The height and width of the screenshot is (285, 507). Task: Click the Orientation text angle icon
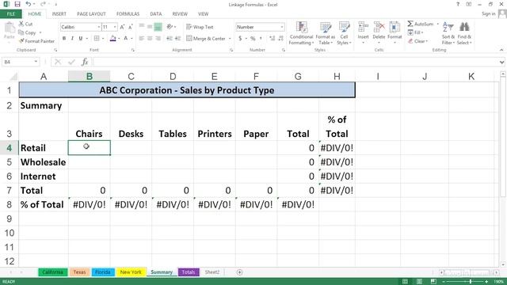point(170,27)
